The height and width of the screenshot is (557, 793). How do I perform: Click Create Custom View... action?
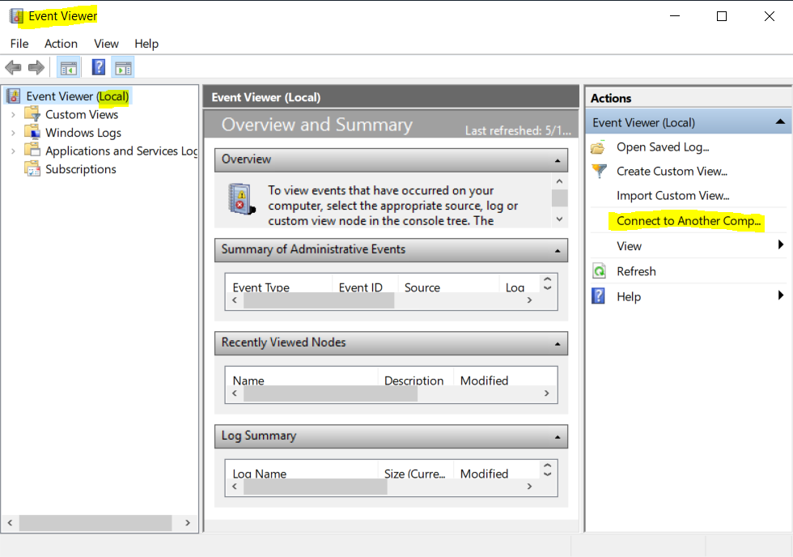(672, 171)
